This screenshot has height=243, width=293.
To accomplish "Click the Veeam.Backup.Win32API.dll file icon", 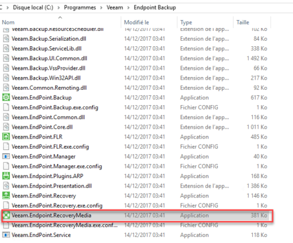I will click(6, 78).
